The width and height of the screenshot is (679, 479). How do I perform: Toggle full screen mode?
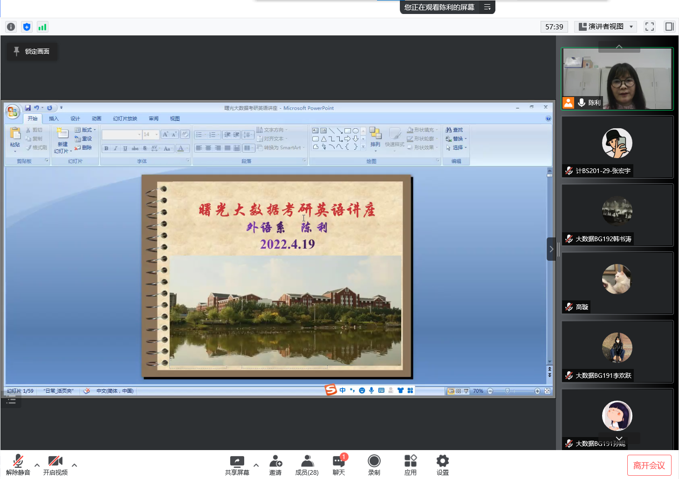tap(650, 27)
